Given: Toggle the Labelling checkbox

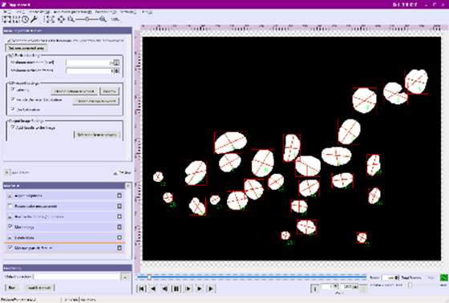Looking at the screenshot, I should [13, 90].
